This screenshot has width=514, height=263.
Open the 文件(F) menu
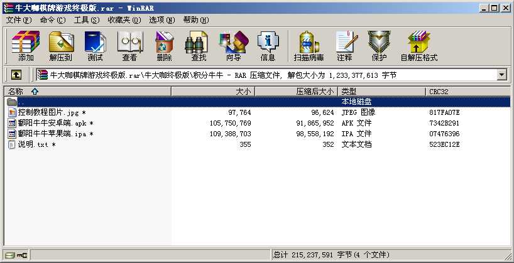pyautogui.click(x=19, y=20)
